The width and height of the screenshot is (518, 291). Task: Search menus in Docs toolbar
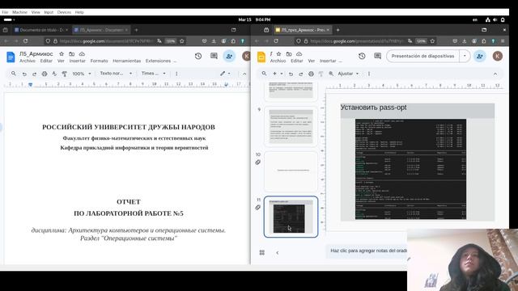pyautogui.click(x=14, y=74)
